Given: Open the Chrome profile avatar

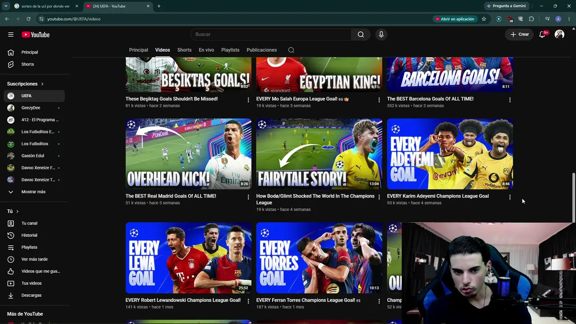Looking at the screenshot, I should click(x=558, y=19).
